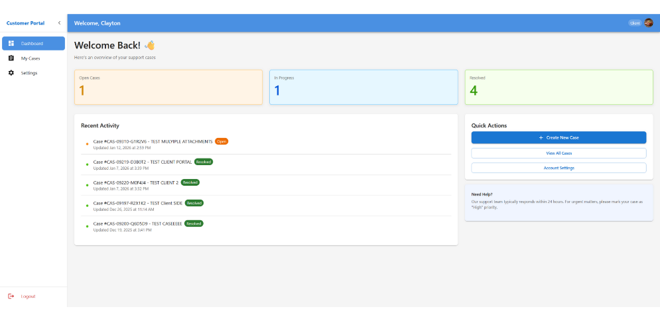Select the Open Cases summary card

[x=168, y=87]
